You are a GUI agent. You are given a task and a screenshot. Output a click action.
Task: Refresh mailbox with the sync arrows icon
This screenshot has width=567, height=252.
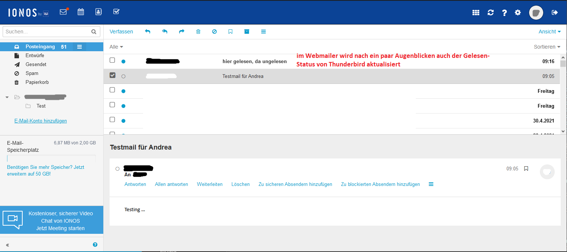(x=490, y=13)
